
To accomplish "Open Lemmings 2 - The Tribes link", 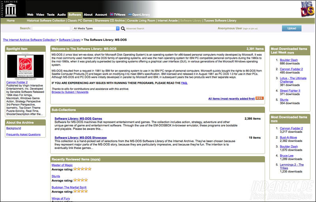I will click(292, 166).
